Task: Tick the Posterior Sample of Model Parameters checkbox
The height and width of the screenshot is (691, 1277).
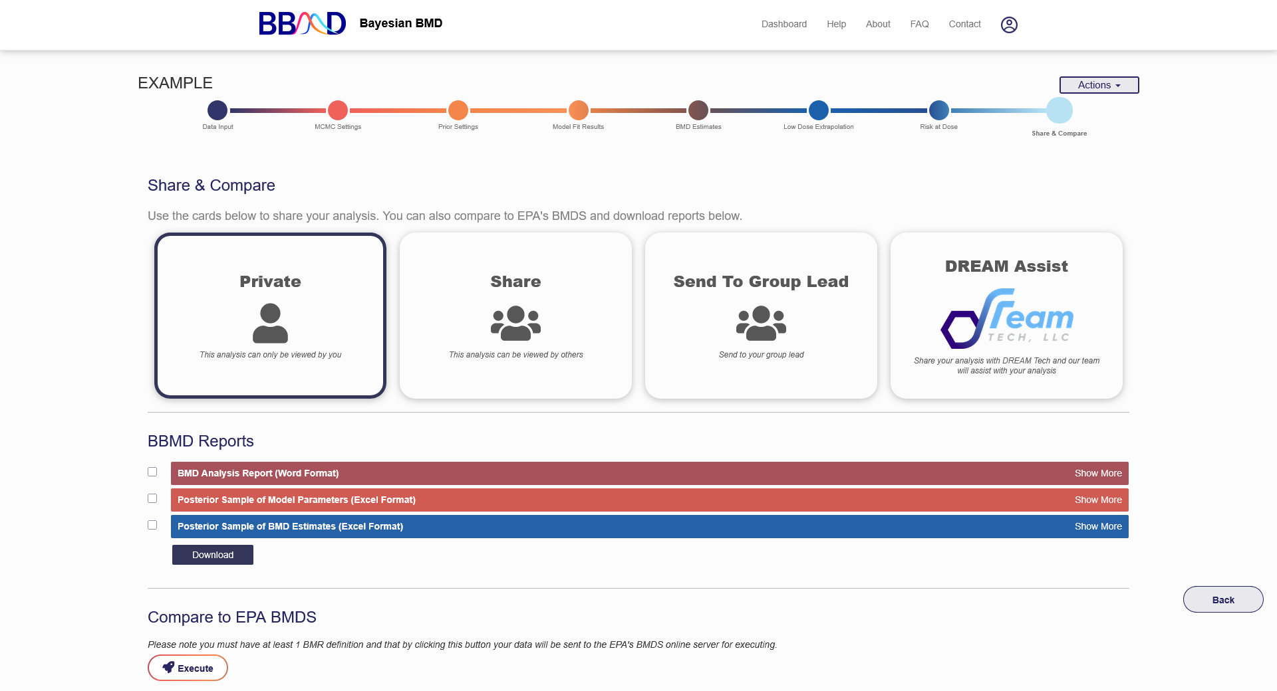Action: pyautogui.click(x=152, y=498)
